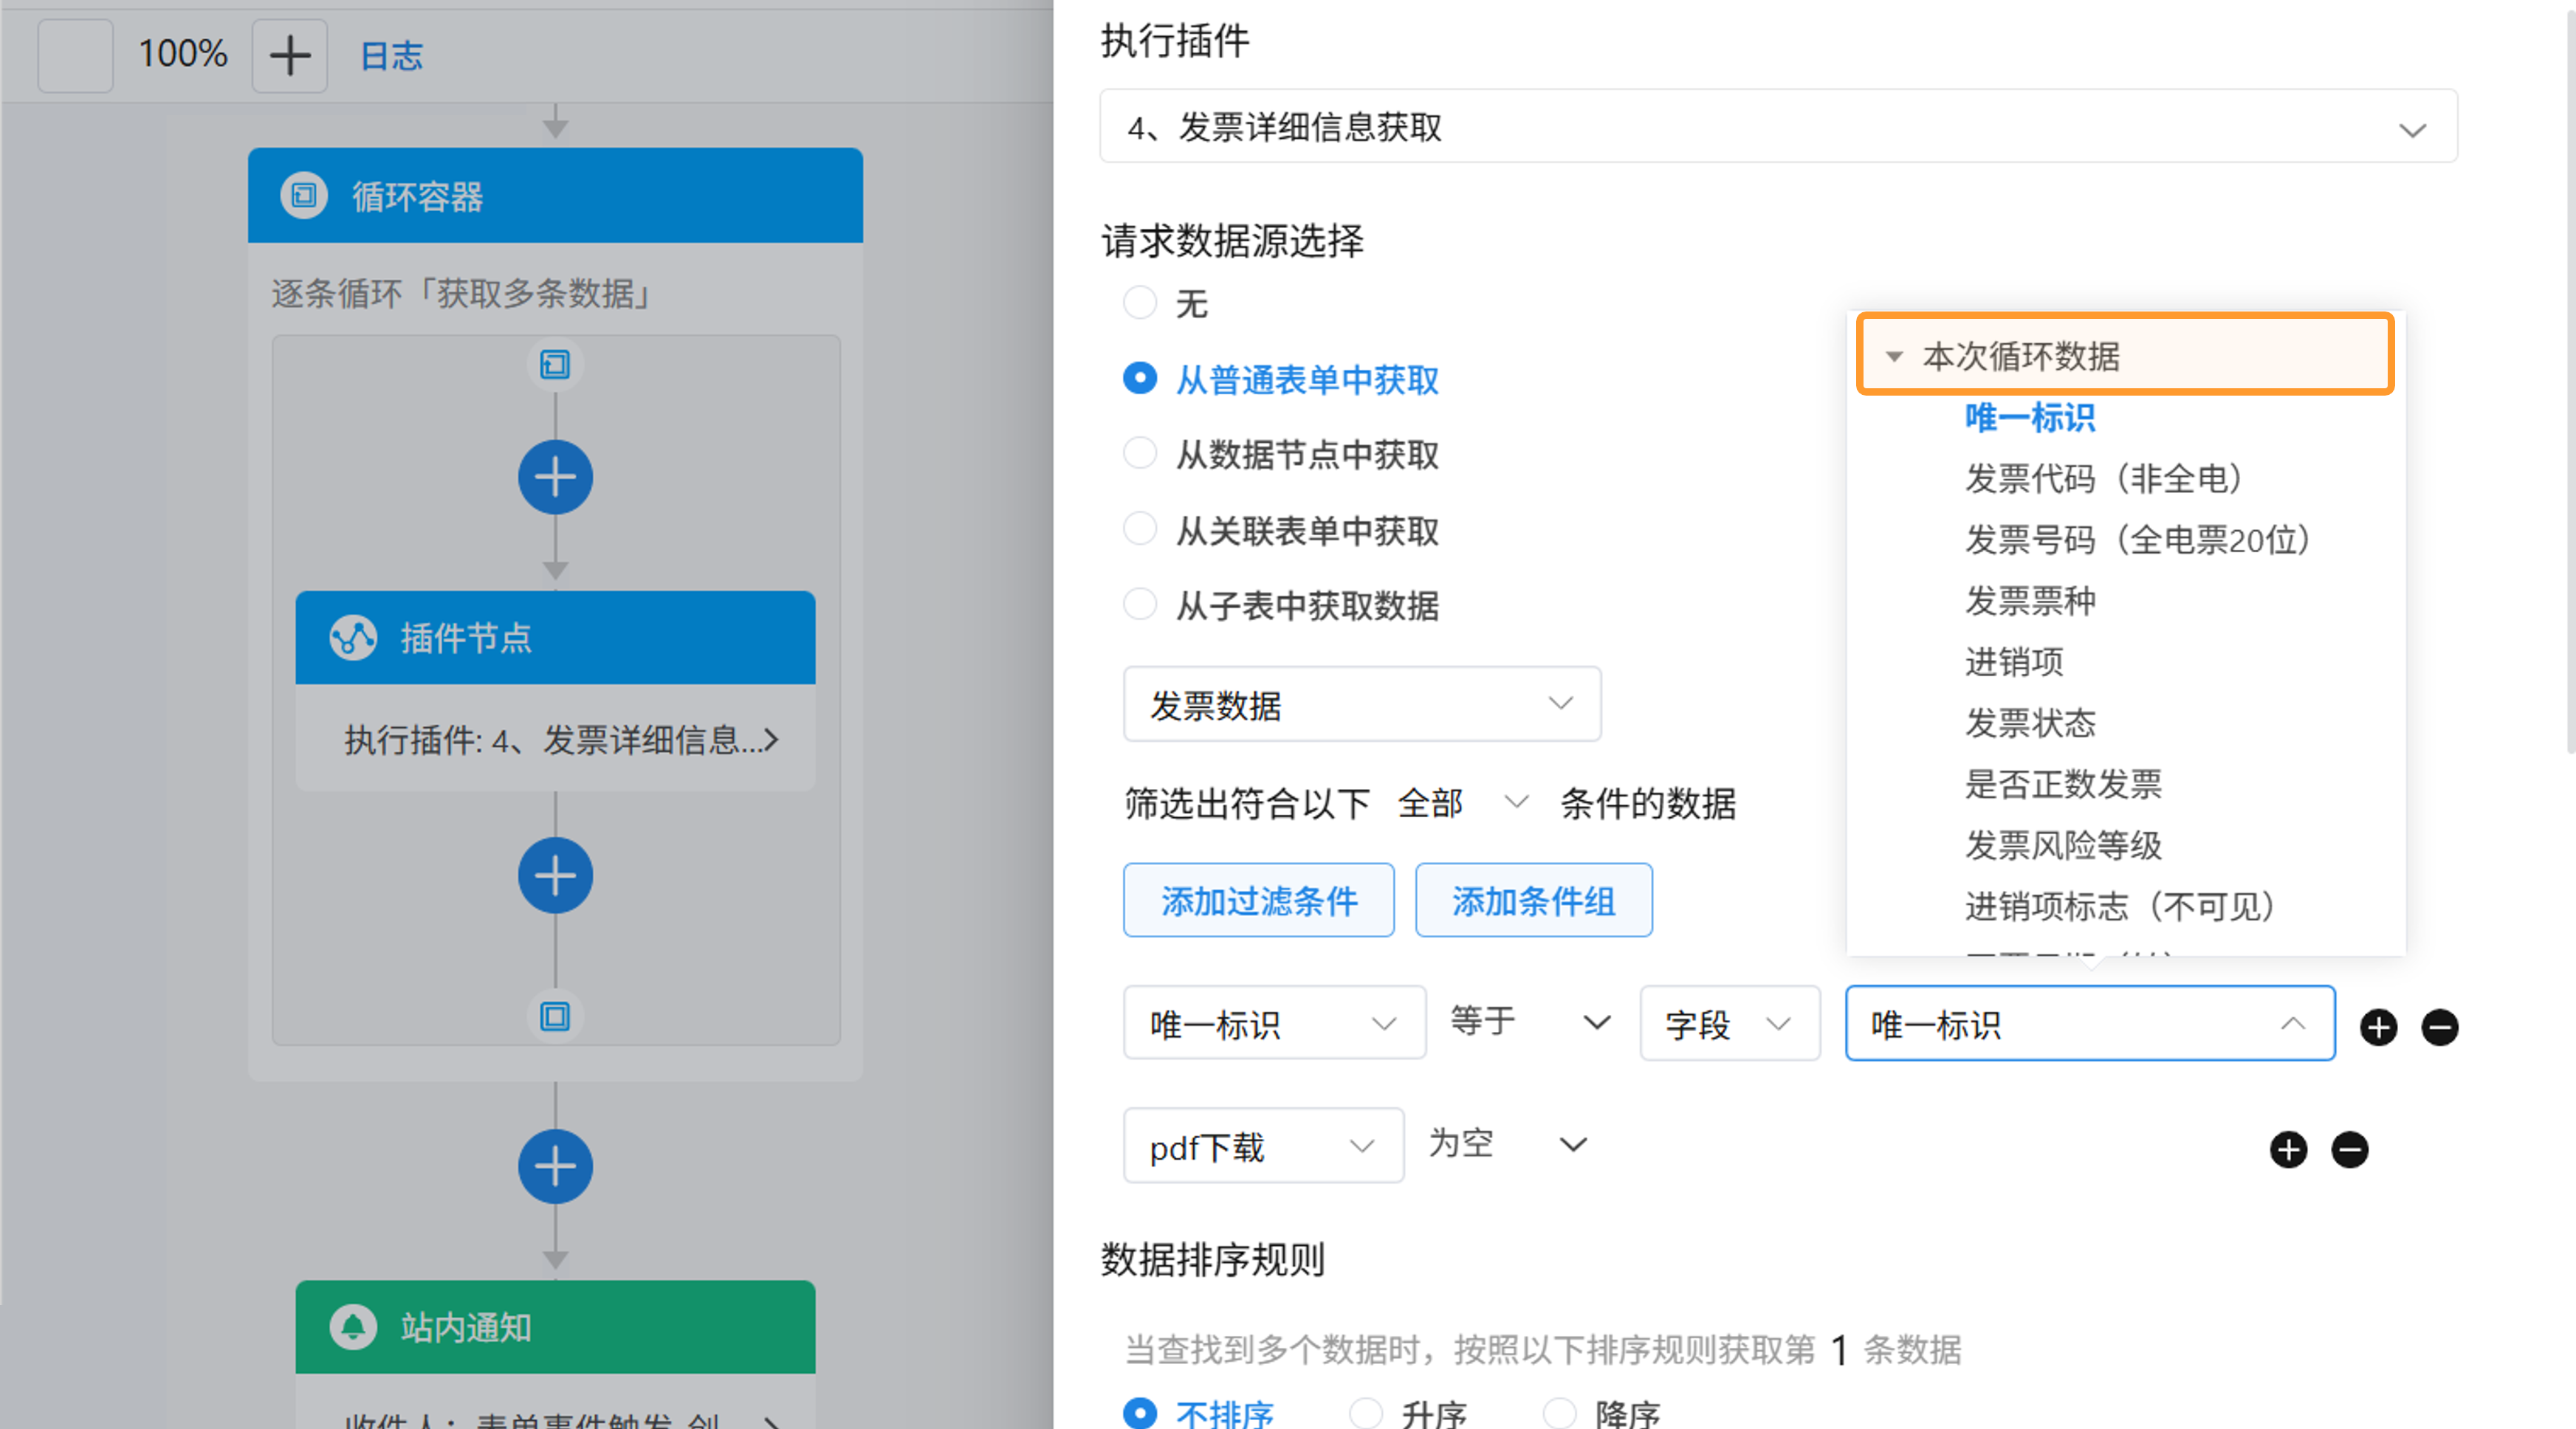Select the 无 data source radio option

coord(1140,302)
